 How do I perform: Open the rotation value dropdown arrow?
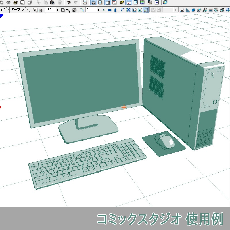coord(99,10)
